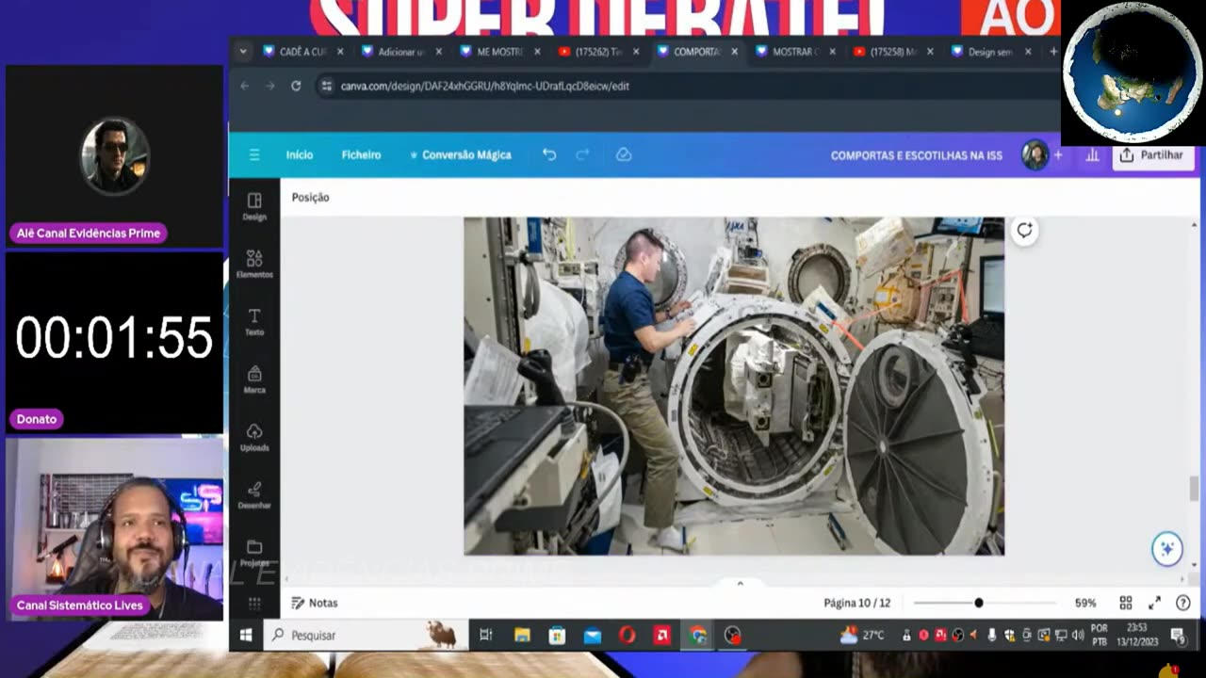The height and width of the screenshot is (678, 1206).
Task: Open the Texto panel
Action: tap(254, 321)
